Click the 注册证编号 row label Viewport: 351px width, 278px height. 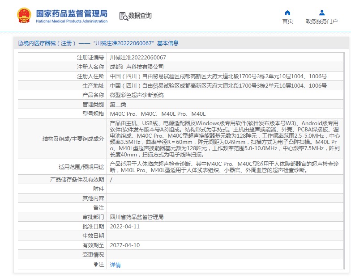[90, 58]
